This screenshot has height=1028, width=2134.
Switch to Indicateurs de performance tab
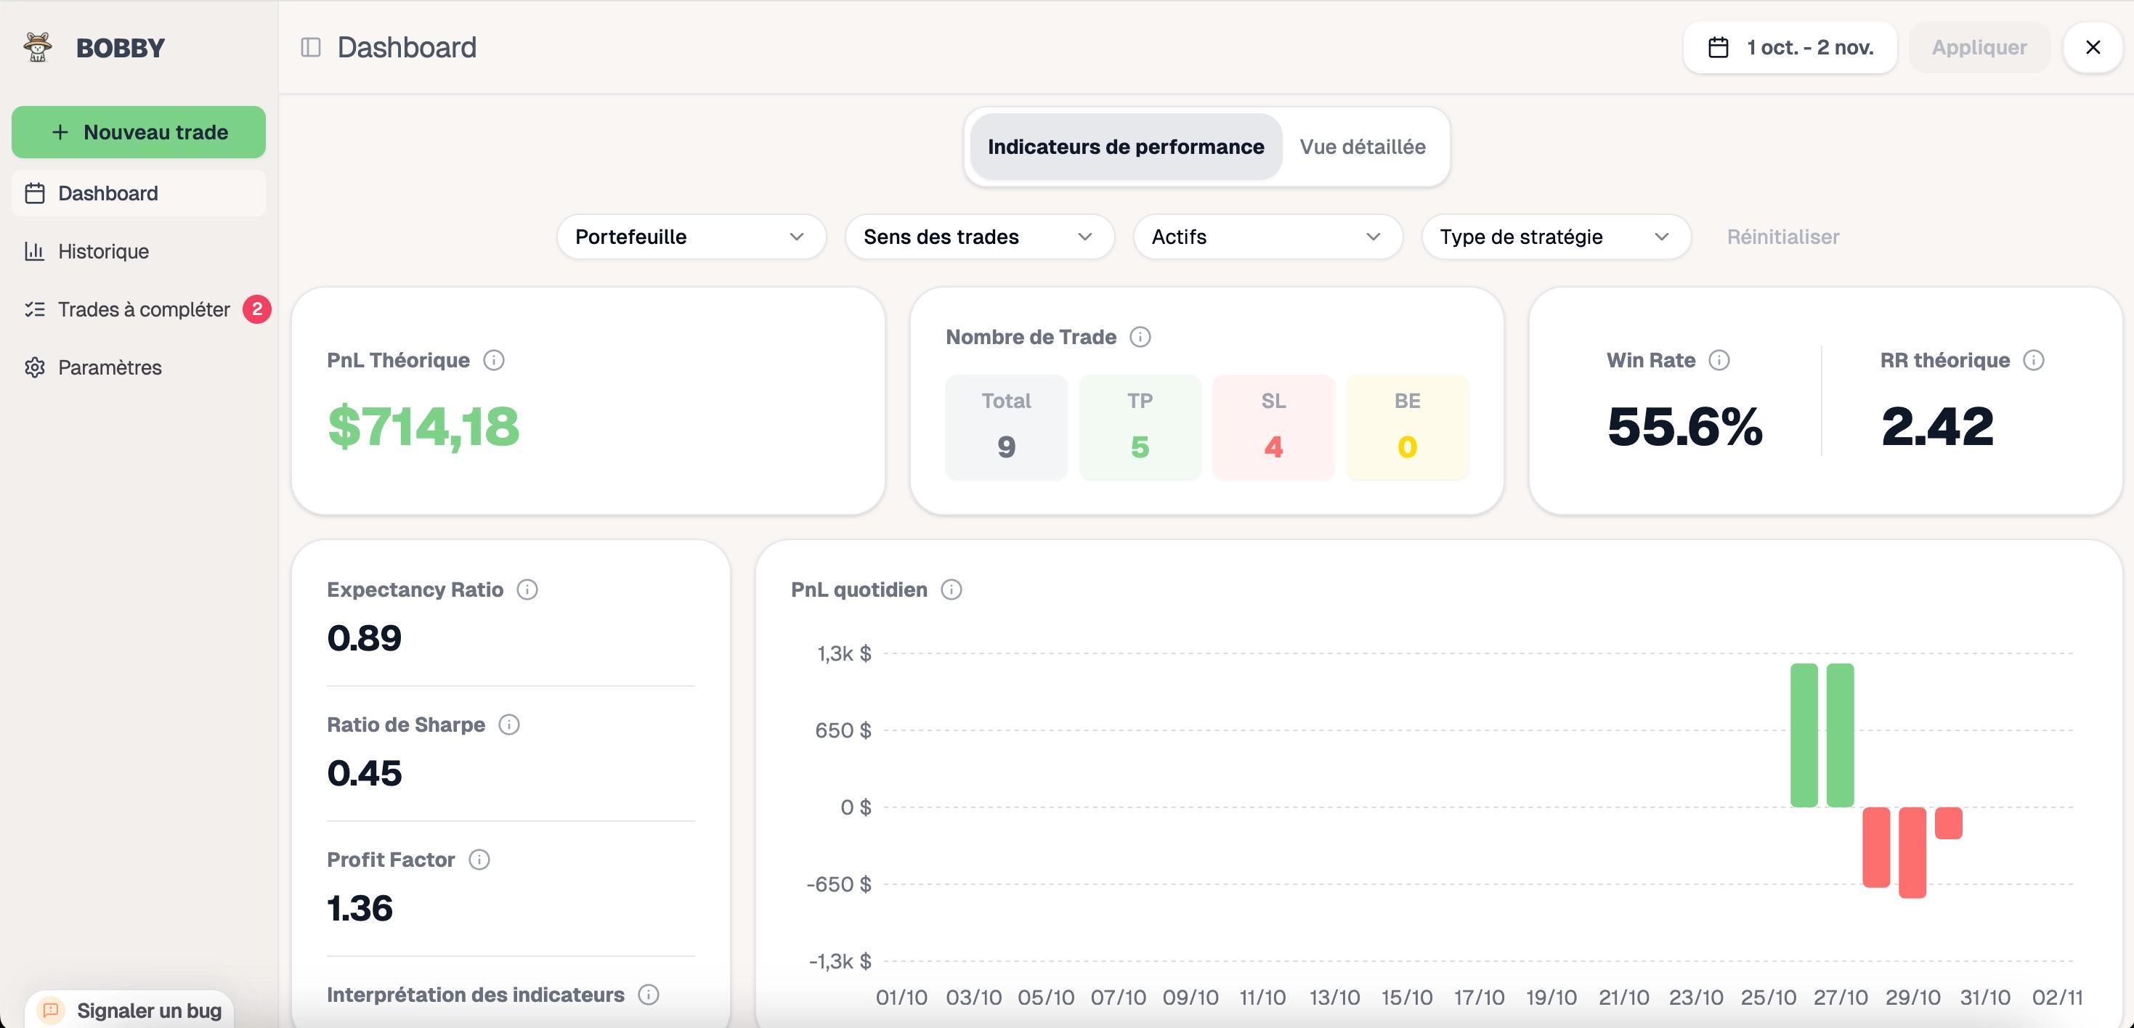pyautogui.click(x=1126, y=147)
